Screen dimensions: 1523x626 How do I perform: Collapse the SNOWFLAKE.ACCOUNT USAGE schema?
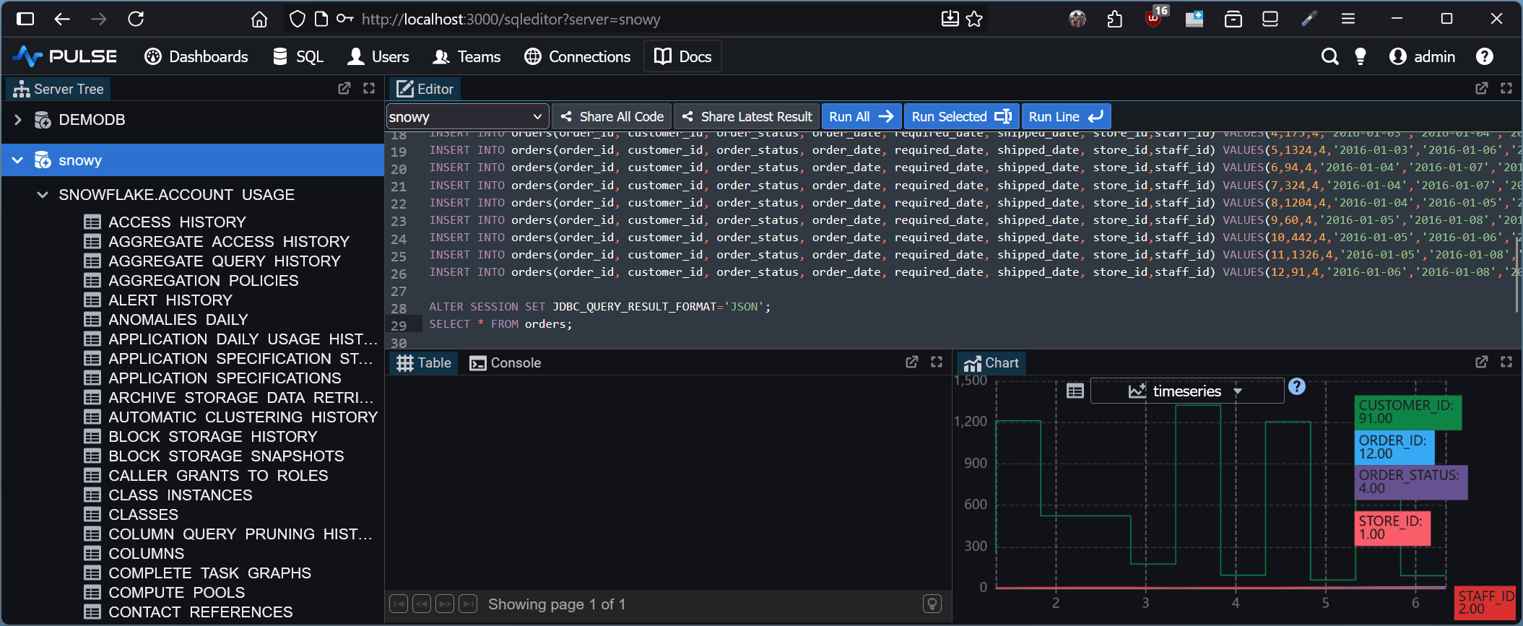[43, 195]
